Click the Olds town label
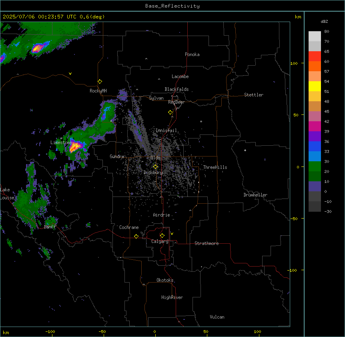Screen dimensions: 345x337 point(155,158)
